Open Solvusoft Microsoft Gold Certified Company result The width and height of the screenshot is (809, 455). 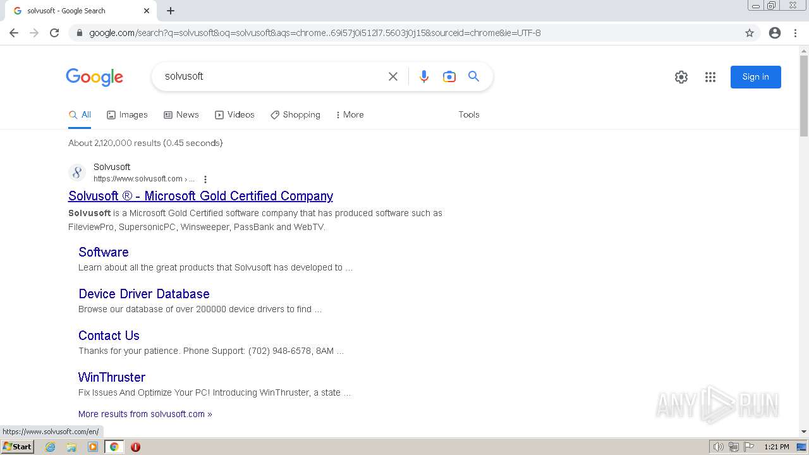click(200, 196)
